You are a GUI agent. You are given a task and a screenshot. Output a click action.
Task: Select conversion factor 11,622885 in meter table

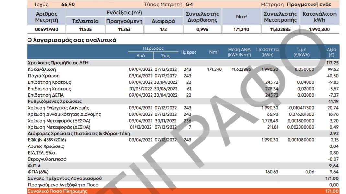(x=280, y=29)
